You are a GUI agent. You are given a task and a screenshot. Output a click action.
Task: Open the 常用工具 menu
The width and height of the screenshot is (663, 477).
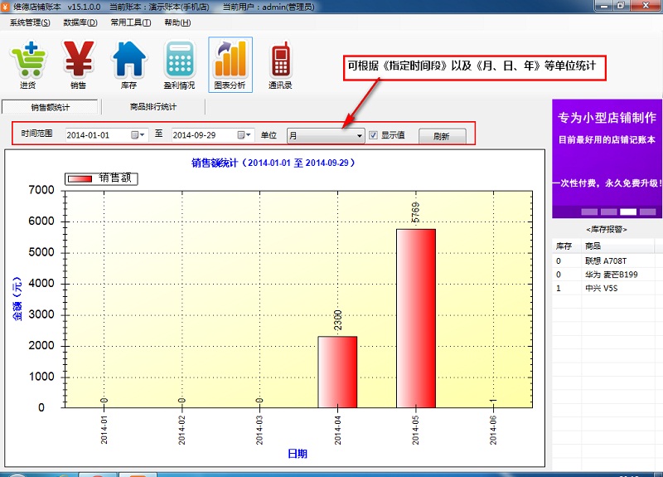[130, 22]
